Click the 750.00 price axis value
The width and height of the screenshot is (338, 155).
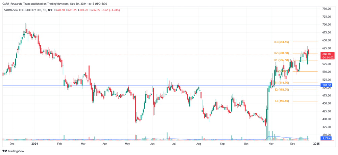327,9
